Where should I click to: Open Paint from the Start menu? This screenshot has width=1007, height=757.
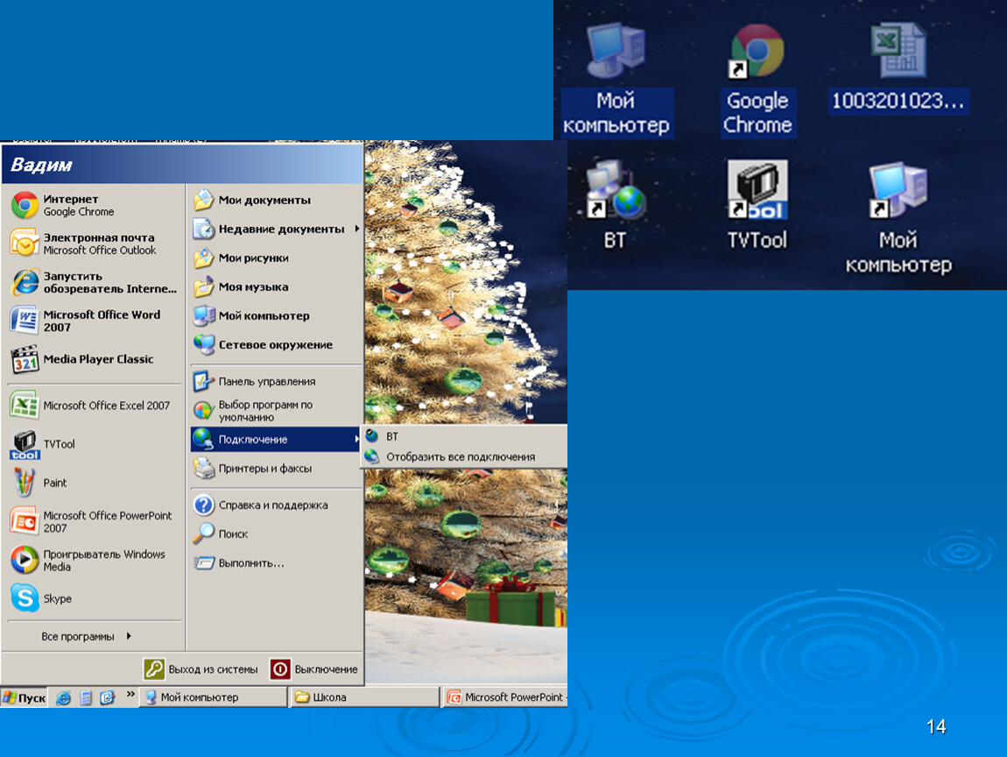[x=94, y=483]
